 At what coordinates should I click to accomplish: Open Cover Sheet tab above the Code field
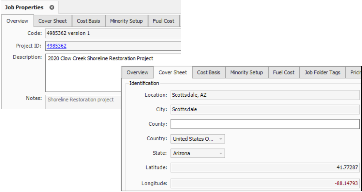(x=53, y=21)
